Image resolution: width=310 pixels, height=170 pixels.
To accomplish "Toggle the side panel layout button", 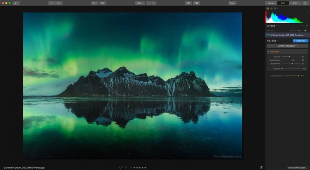I will click(94, 3).
